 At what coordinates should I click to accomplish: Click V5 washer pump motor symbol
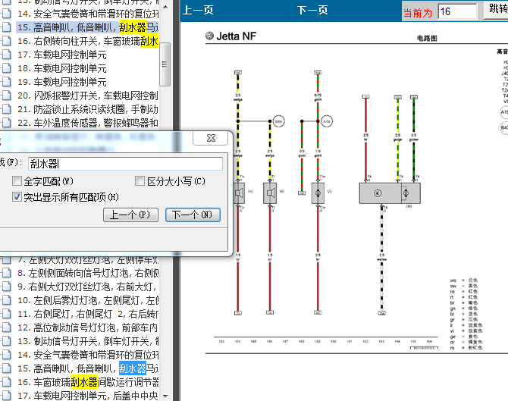click(318, 193)
